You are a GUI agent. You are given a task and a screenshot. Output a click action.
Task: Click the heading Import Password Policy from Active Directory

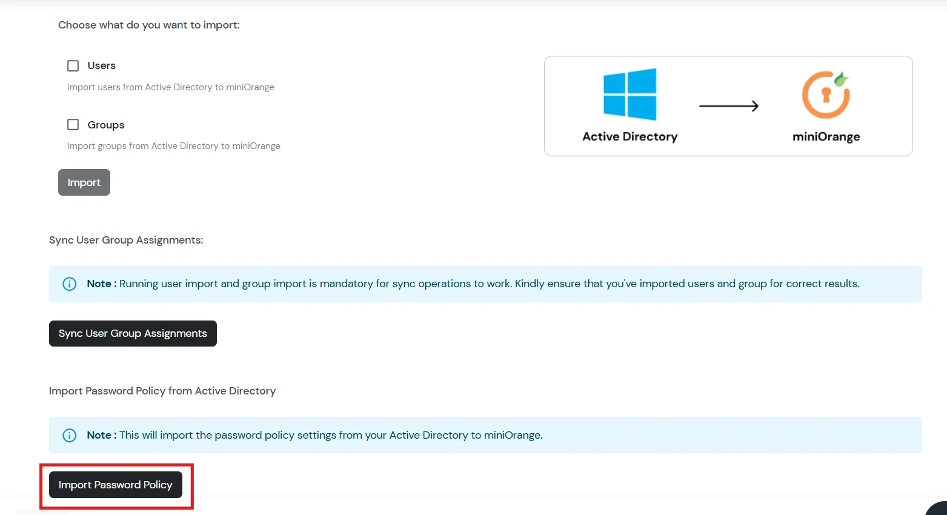[x=162, y=391]
